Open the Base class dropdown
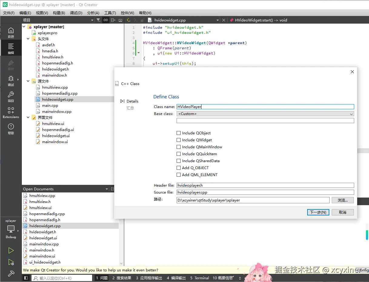 click(x=265, y=114)
